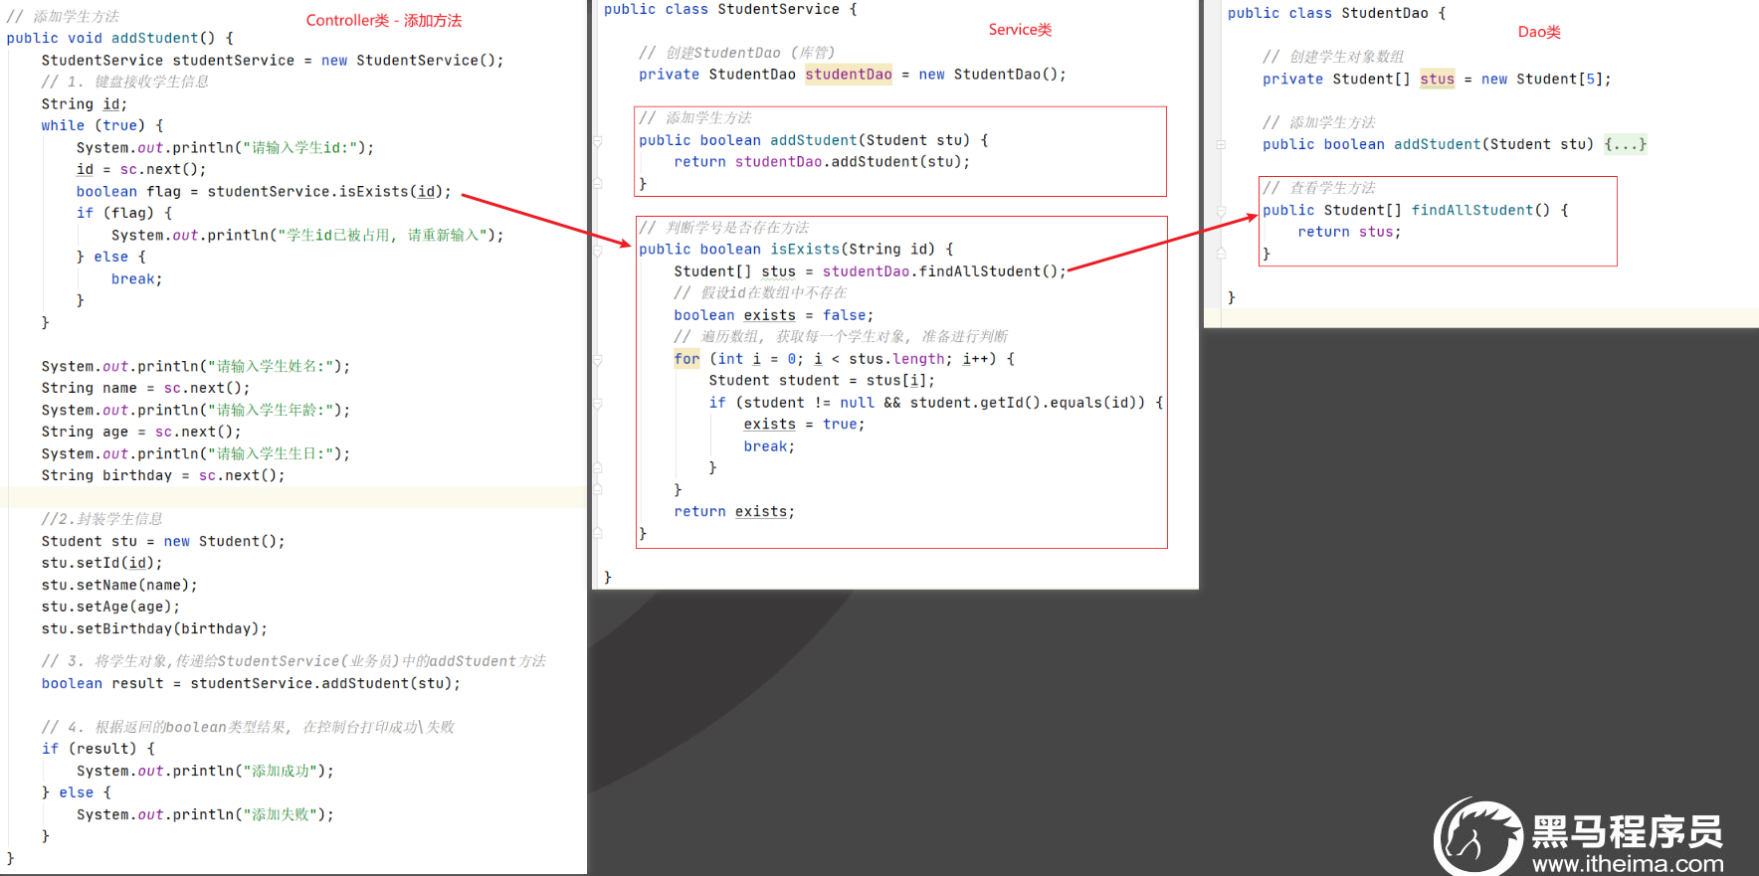
Task: Click 'String birthday = sc.next();' line
Action: coord(163,476)
